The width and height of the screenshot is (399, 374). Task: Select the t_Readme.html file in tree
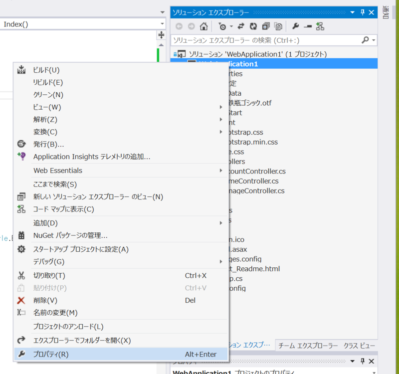[x=254, y=269]
